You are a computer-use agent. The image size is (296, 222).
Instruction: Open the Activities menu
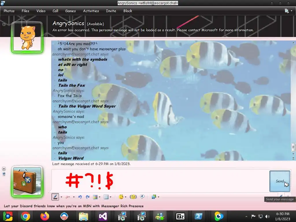pos(91,11)
